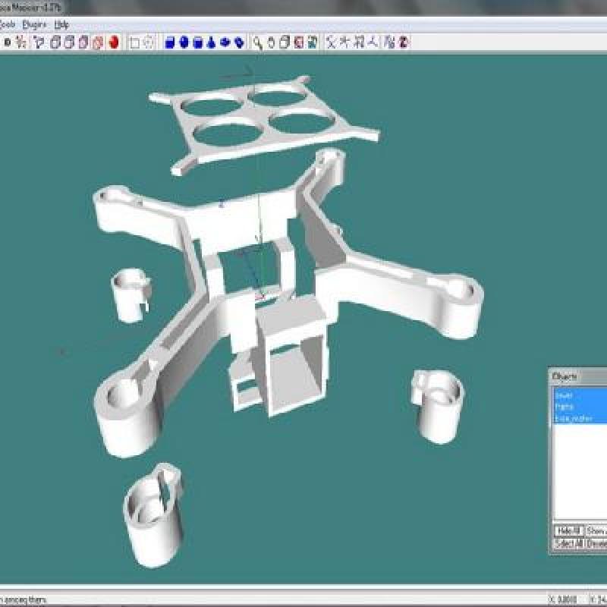Image resolution: width=607 pixels, height=607 pixels.
Task: Click the empty square outline toolbar icon
Action: [x=134, y=42]
